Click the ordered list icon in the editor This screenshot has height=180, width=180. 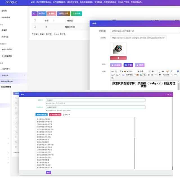pos(112,75)
